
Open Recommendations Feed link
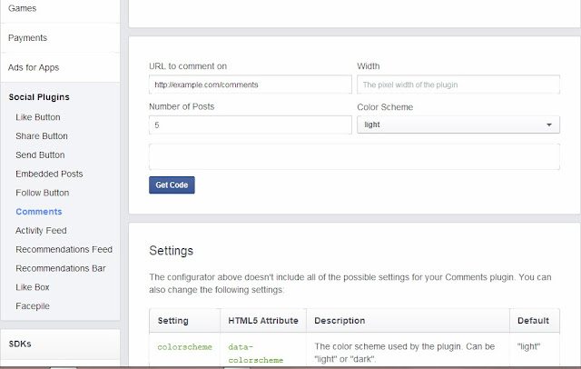click(x=64, y=249)
